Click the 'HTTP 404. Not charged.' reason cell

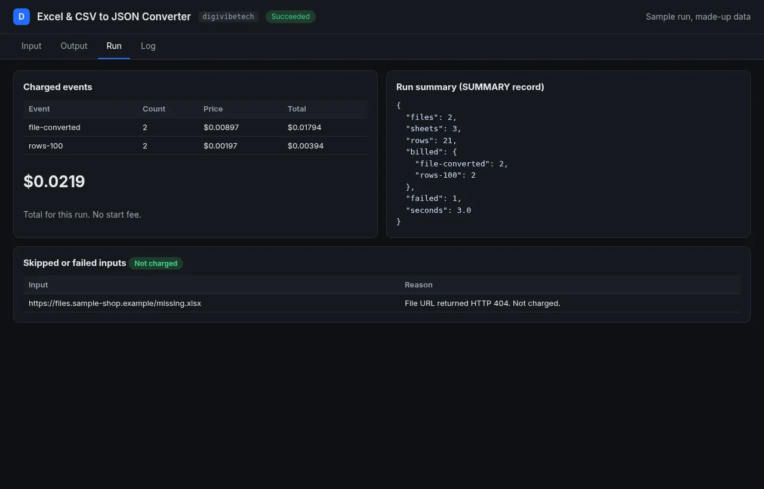coord(482,304)
